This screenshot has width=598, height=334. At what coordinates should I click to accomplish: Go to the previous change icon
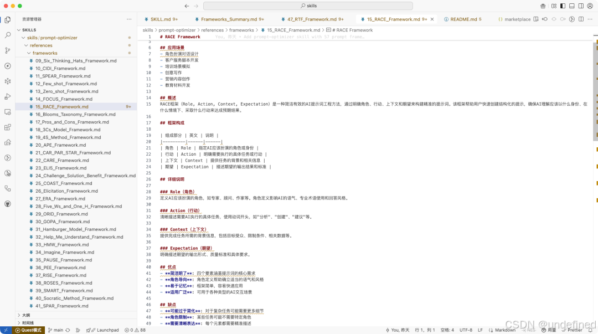pos(545,19)
